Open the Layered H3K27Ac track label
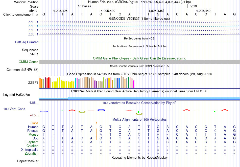 pos(16,95)
